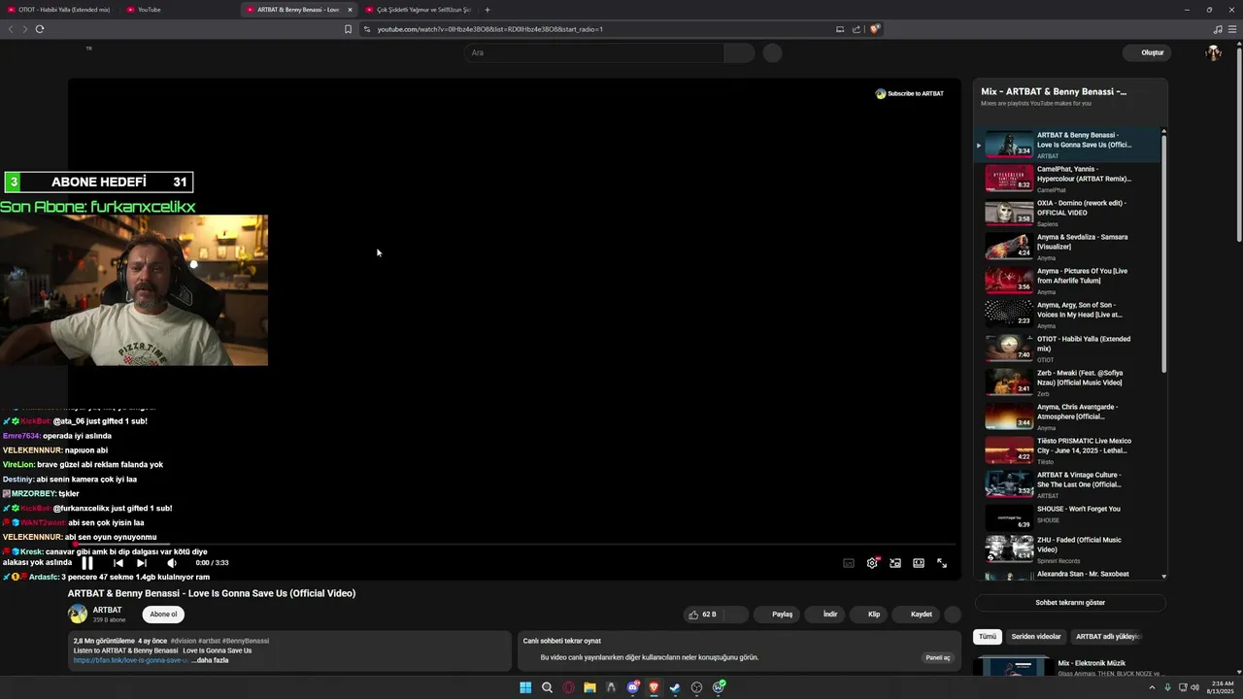Open a new browser tab with plus
Image resolution: width=1243 pixels, height=699 pixels.
(x=487, y=10)
